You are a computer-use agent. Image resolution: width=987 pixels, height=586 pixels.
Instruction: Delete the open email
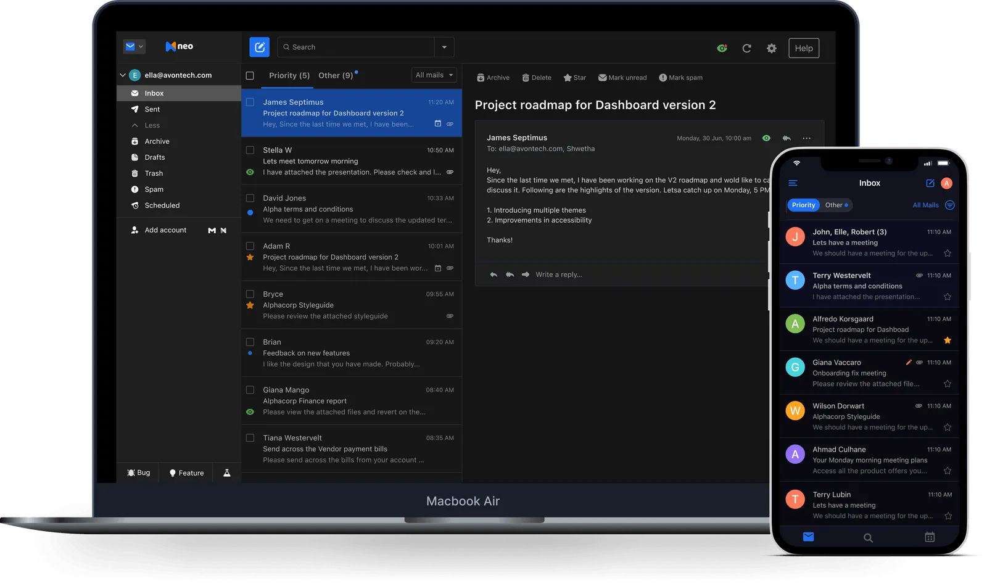click(x=537, y=78)
